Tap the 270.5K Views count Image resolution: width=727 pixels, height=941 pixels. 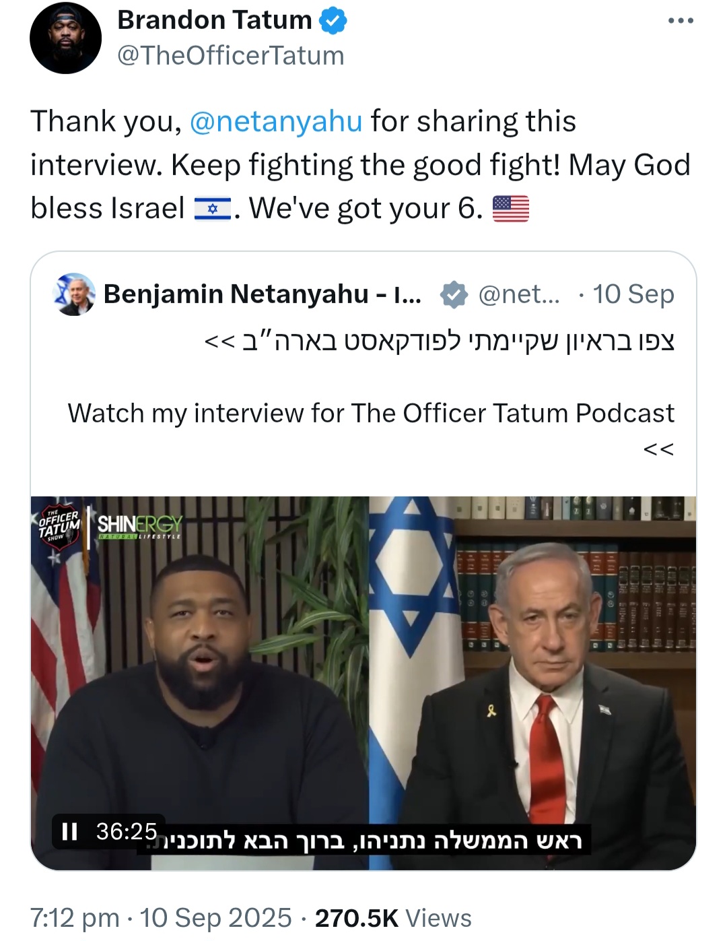(x=393, y=917)
